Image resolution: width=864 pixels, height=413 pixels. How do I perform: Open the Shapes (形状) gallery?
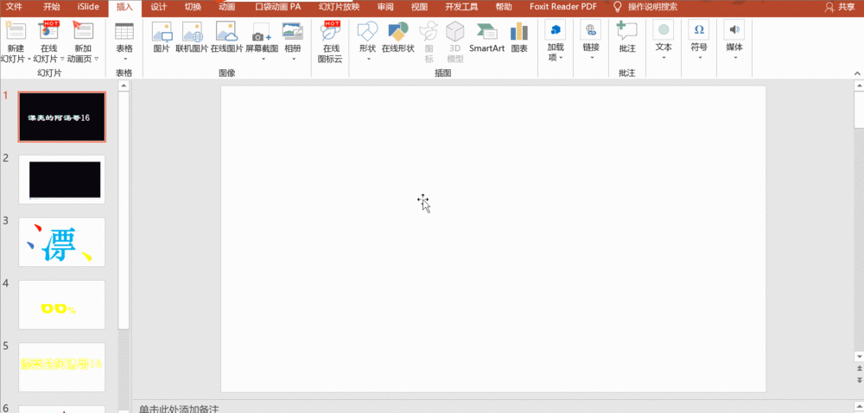367,31
